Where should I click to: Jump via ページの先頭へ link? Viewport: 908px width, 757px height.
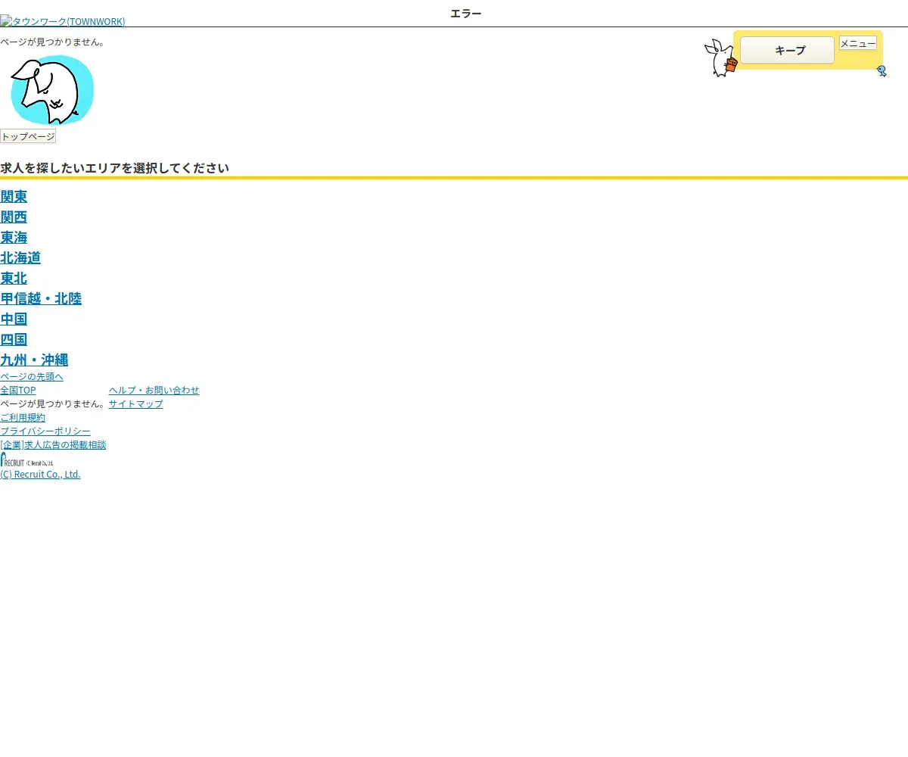32,376
